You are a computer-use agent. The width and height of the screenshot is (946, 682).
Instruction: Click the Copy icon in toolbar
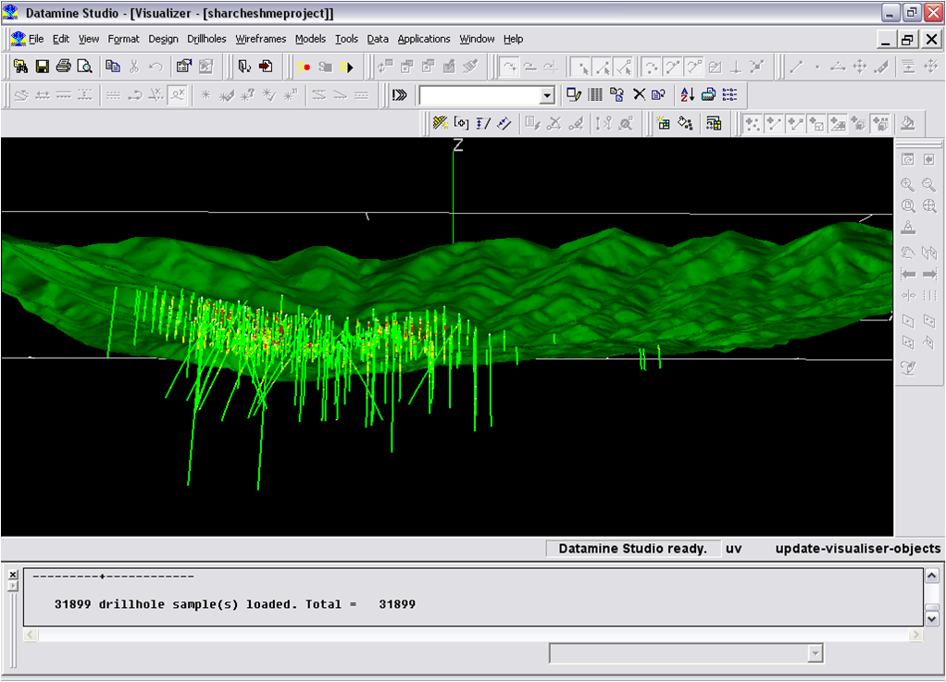(x=113, y=67)
